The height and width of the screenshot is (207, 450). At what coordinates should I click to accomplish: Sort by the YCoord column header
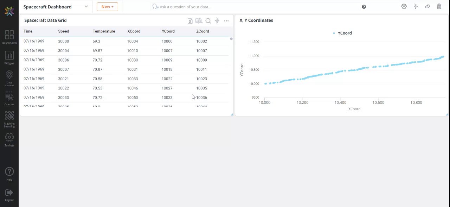pyautogui.click(x=168, y=31)
